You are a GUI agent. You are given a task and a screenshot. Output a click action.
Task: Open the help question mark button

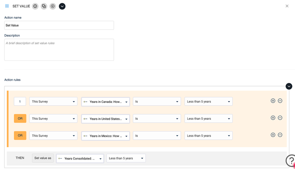pos(290,161)
